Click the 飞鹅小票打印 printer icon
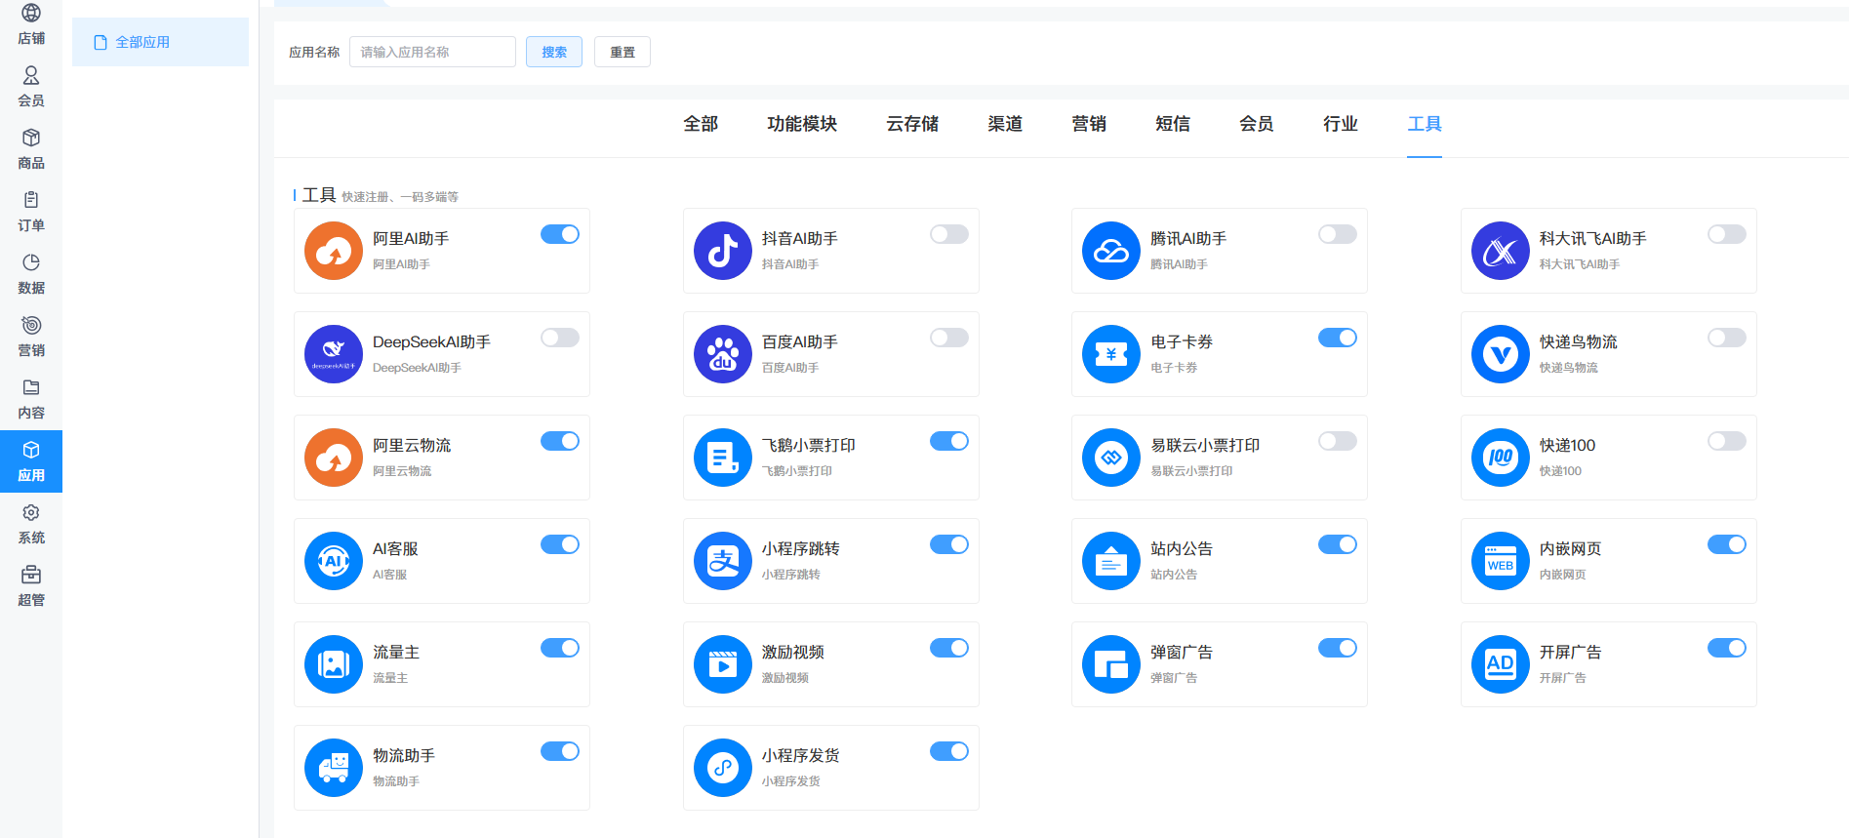Screen dimensions: 1849x838 (x=723, y=458)
